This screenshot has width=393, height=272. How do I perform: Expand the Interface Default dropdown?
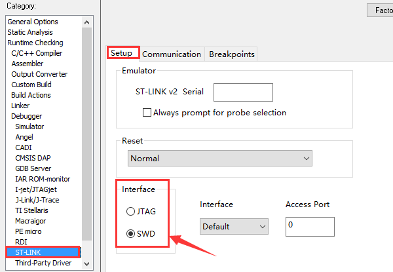pos(234,227)
